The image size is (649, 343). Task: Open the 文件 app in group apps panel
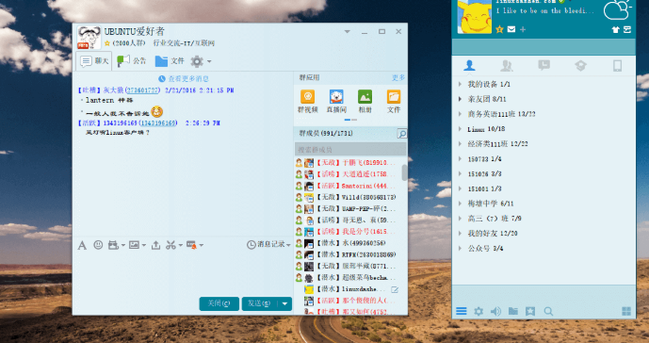(393, 101)
